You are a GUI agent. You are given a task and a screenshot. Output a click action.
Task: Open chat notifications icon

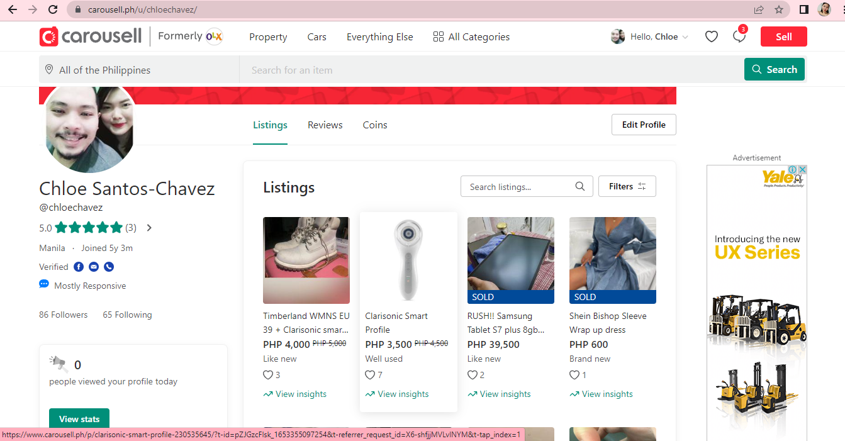pos(739,36)
